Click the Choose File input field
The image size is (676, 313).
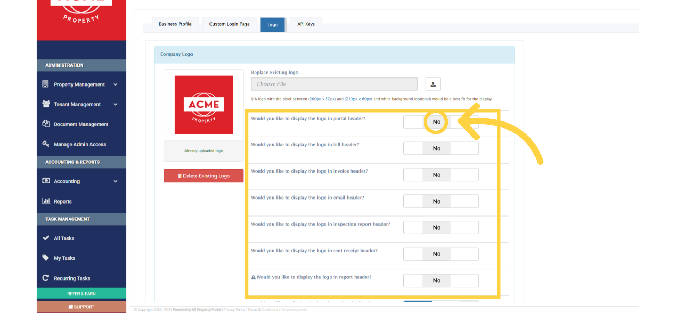(334, 84)
